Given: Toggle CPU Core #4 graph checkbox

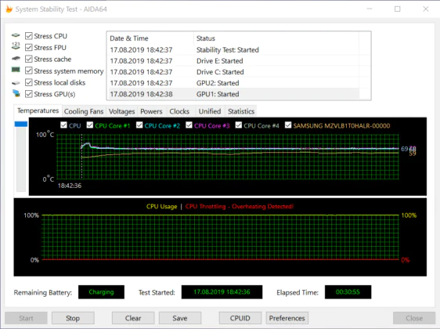Looking at the screenshot, I should coord(239,125).
